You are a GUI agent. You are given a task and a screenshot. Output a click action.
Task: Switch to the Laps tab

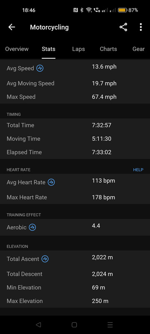click(78, 49)
